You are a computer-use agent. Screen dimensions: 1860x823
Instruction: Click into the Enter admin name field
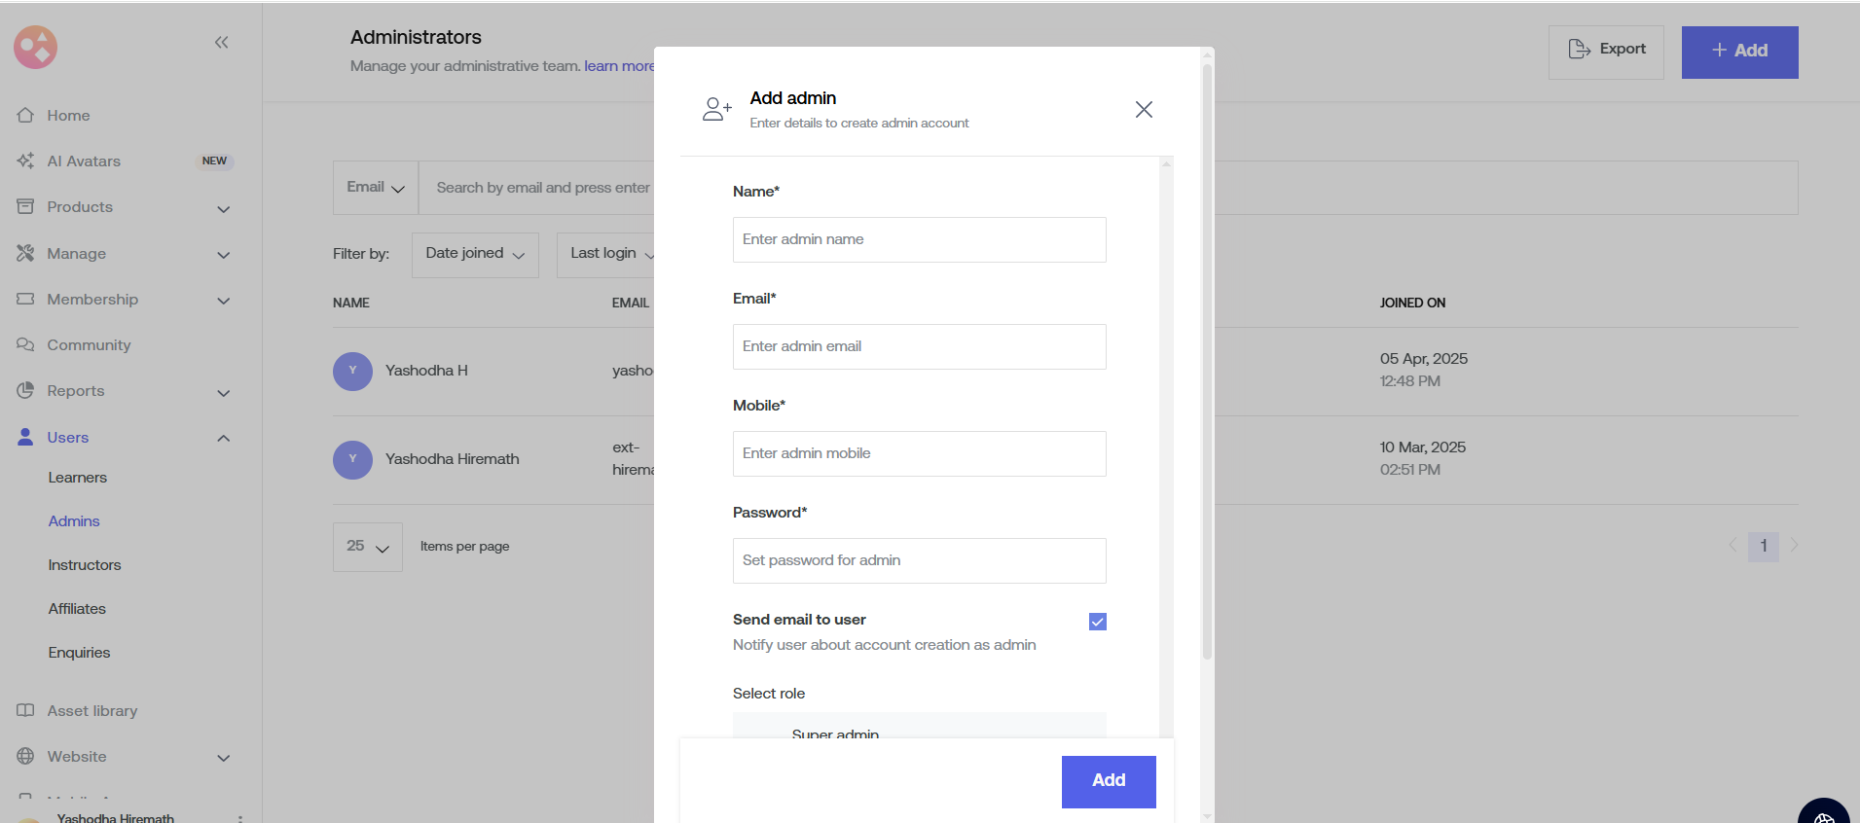point(919,239)
